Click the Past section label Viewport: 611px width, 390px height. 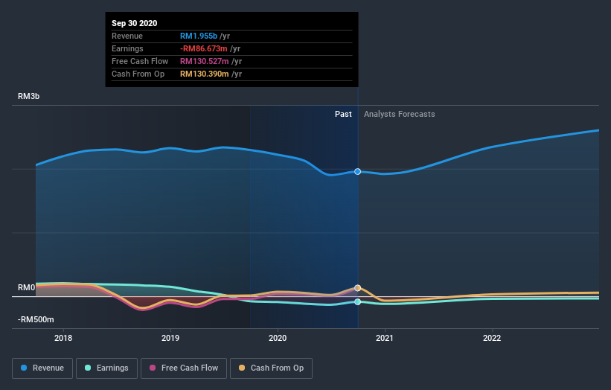coord(343,114)
